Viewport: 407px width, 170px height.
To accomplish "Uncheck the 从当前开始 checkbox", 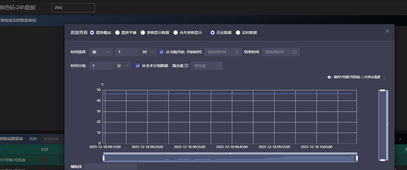I will coord(162,52).
